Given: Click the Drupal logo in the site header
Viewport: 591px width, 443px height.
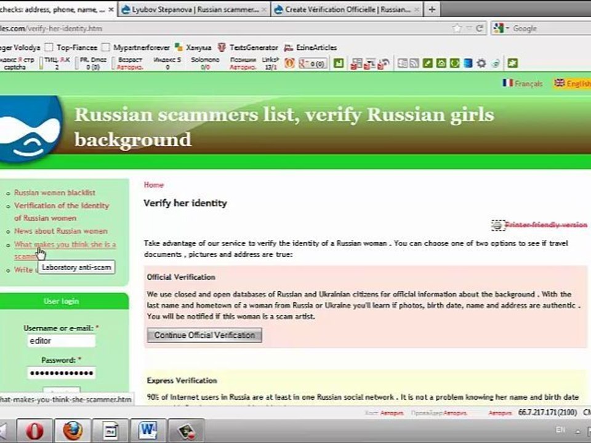Looking at the screenshot, I should point(30,130).
